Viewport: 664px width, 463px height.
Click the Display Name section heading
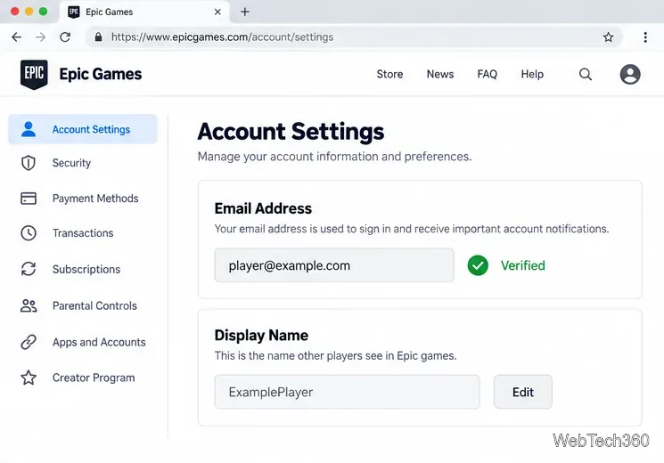tap(261, 335)
